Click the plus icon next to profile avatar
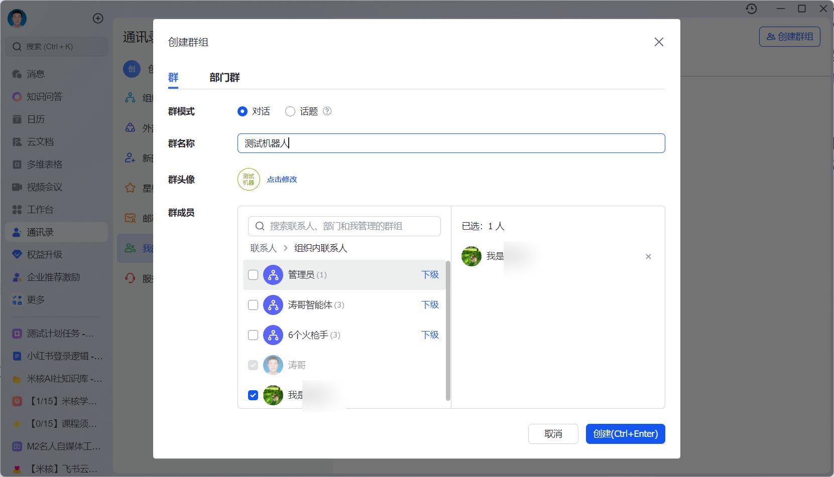This screenshot has height=477, width=834. point(98,19)
